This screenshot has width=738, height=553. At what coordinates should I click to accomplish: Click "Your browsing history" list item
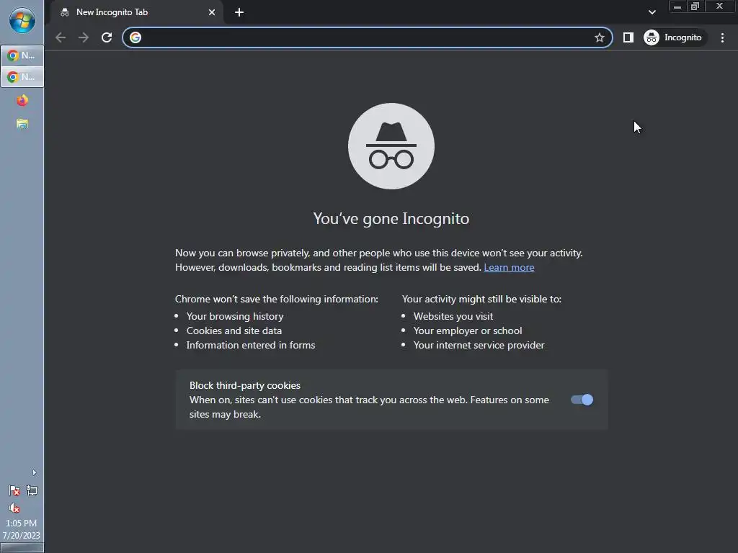pos(235,317)
